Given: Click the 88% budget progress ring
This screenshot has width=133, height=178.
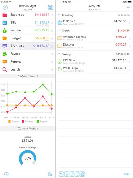Looking at the screenshot, I should click(28, 158).
